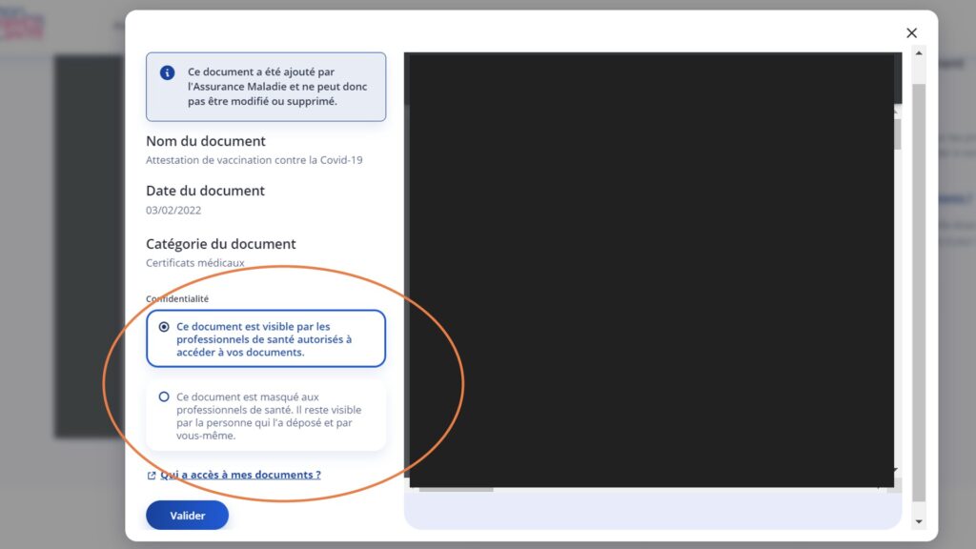Close the document details dialog

tap(911, 33)
